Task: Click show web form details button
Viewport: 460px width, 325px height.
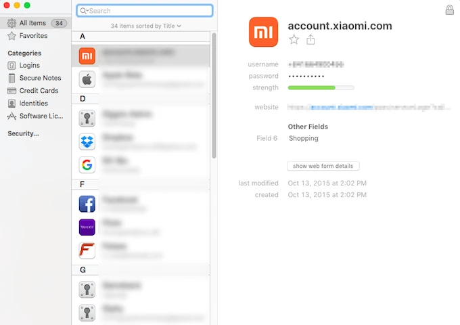Action: pos(323,166)
